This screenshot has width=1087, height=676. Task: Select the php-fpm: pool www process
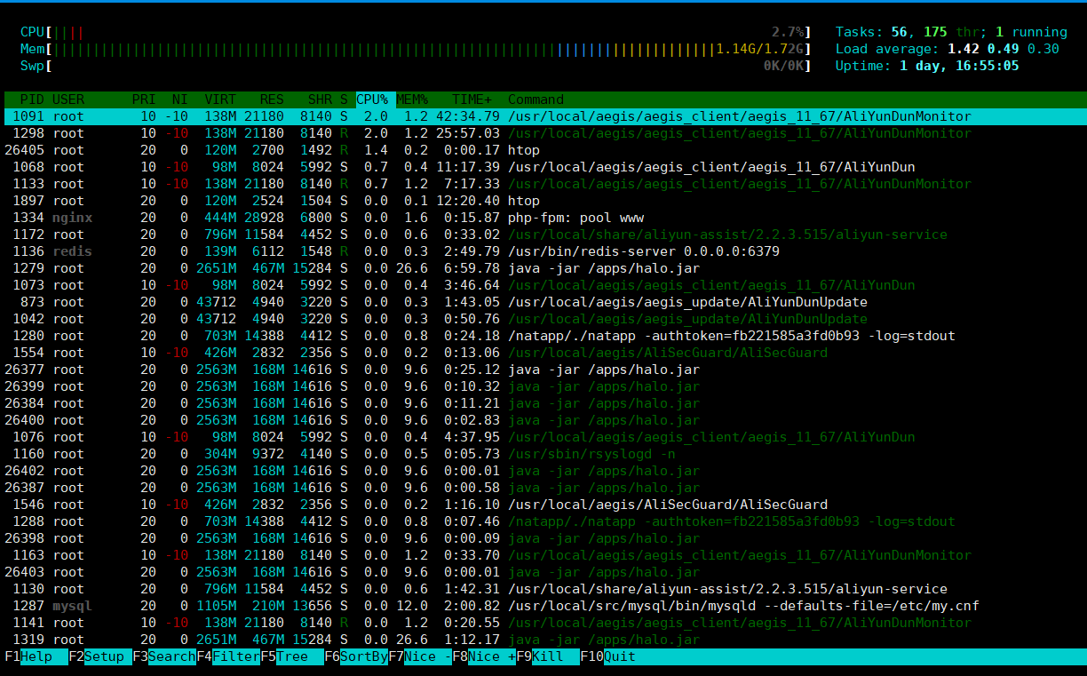[x=543, y=218]
